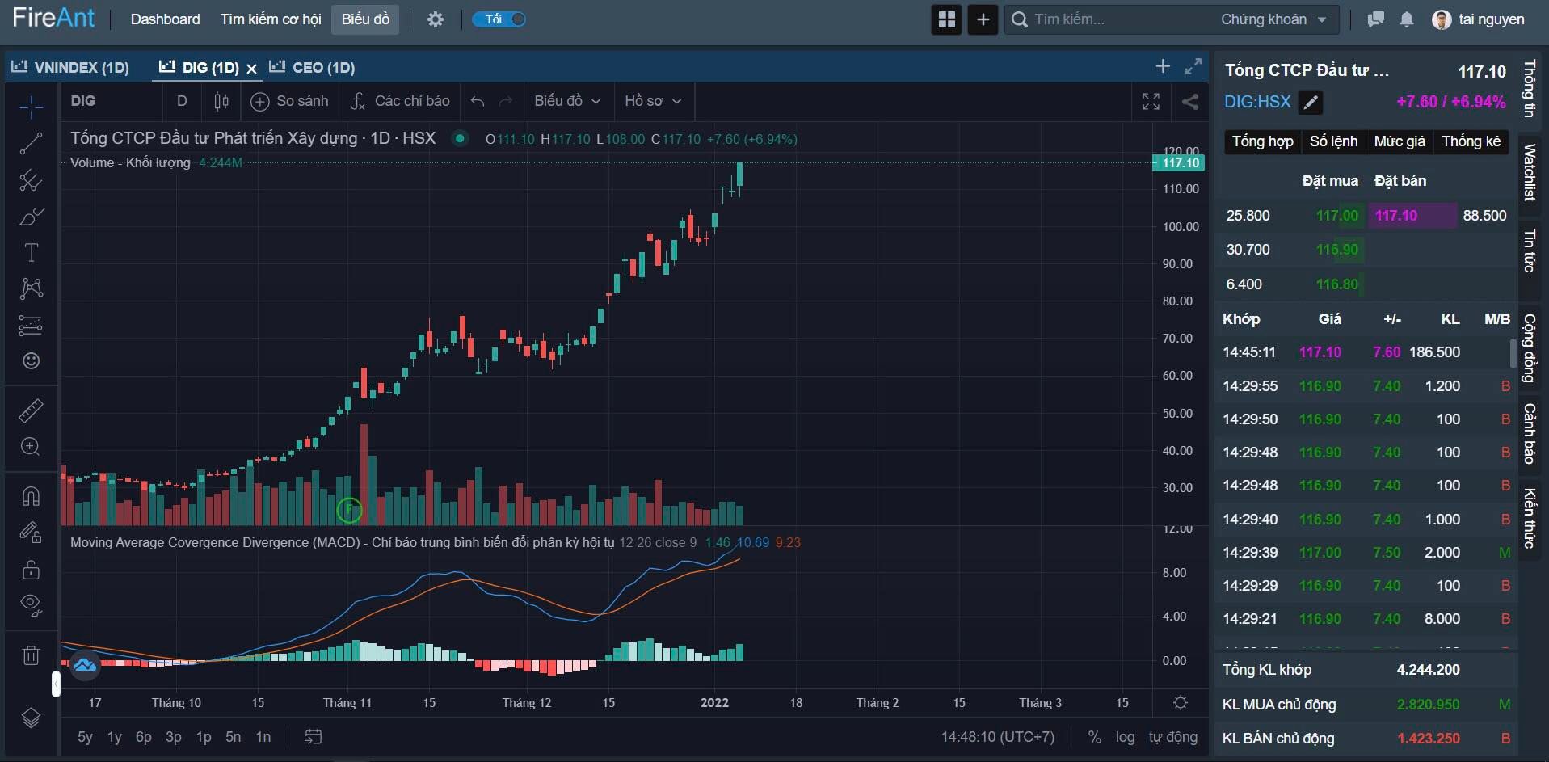Share the chart via share icon

[1190, 101]
